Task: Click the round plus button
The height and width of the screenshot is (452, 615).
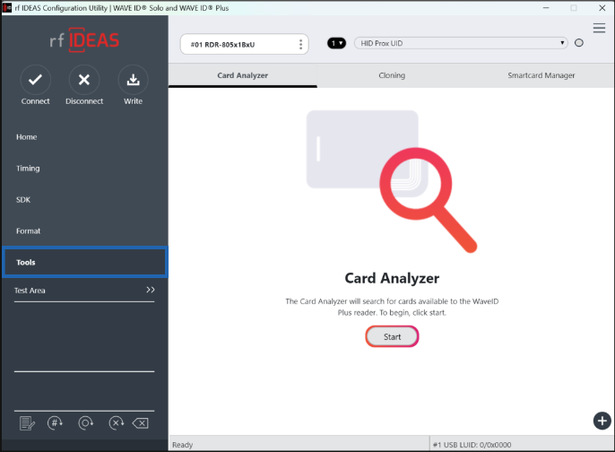Action: (x=602, y=421)
